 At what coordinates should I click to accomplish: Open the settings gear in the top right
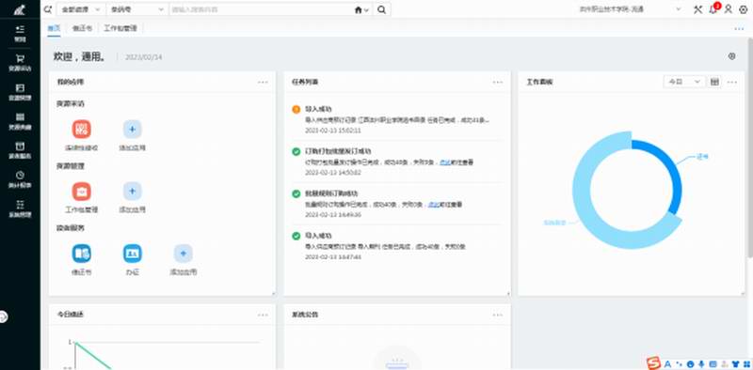click(743, 9)
